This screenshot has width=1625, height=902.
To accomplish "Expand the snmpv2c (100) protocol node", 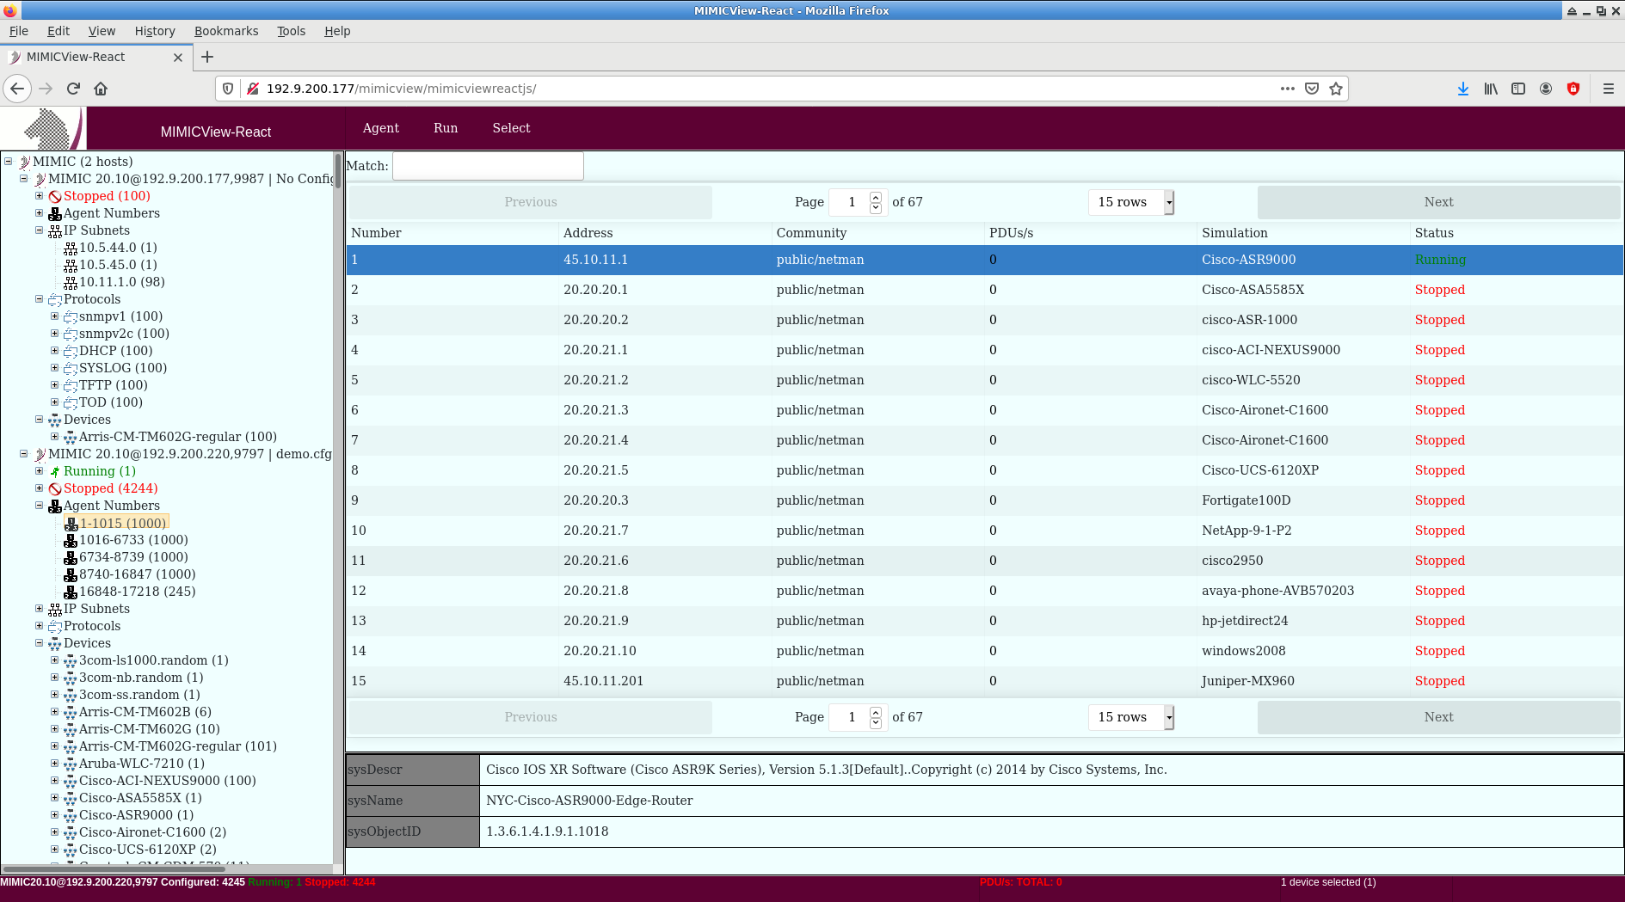I will click(x=54, y=334).
